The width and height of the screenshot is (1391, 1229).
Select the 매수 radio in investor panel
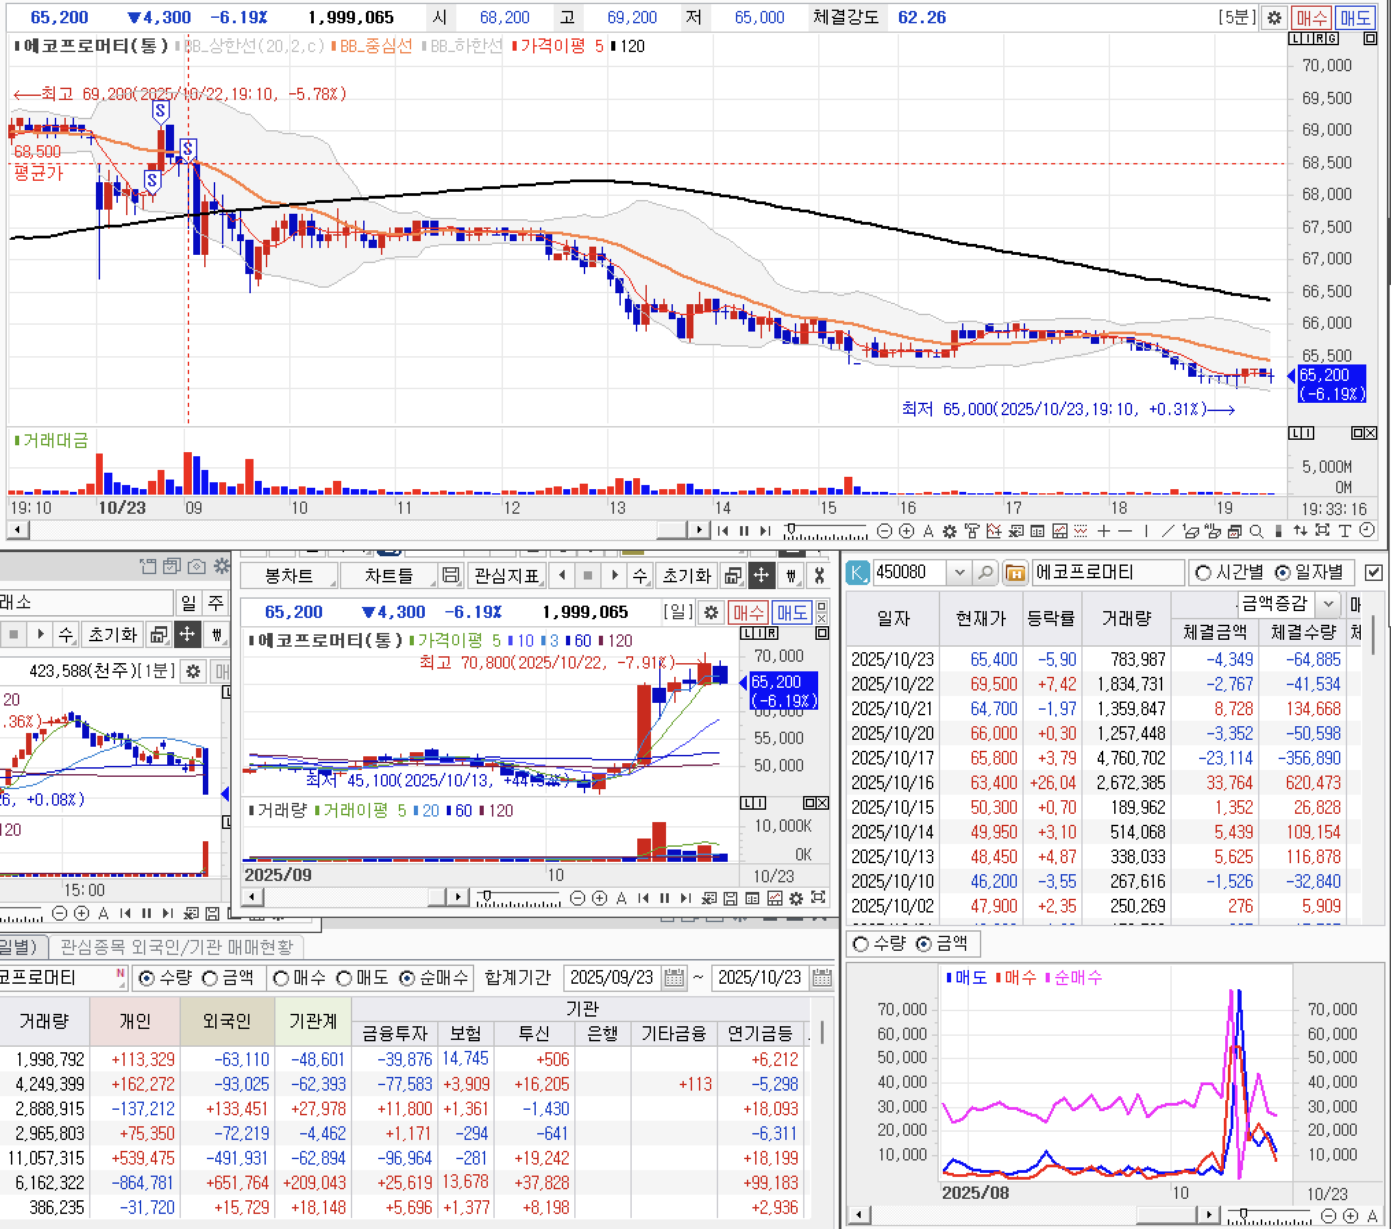(x=281, y=978)
